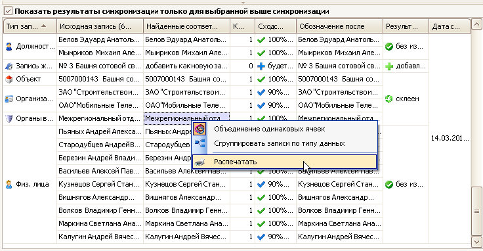Viewport: 483px width, 251px height.
Task: Click 'без из...' result icon in Физ. лица group
Action: pyautogui.click(x=389, y=185)
